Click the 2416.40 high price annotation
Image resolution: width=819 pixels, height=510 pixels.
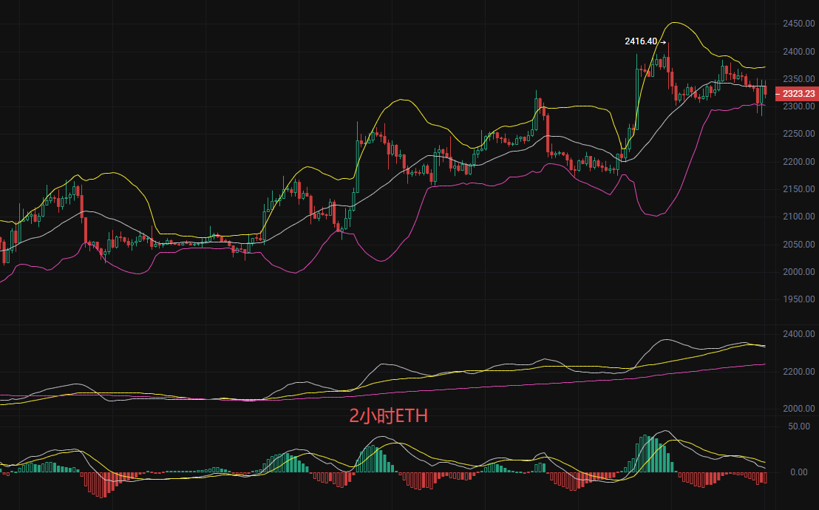click(x=641, y=41)
